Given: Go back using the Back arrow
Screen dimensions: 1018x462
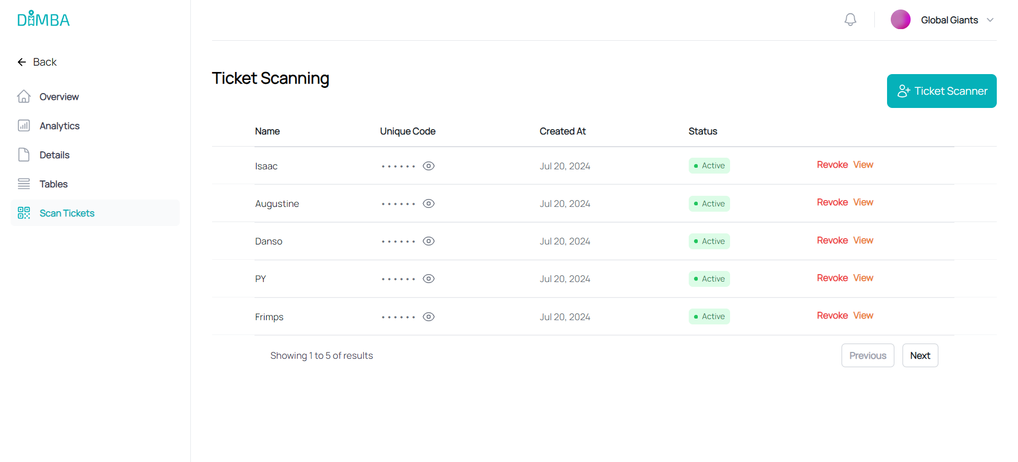Looking at the screenshot, I should point(22,62).
